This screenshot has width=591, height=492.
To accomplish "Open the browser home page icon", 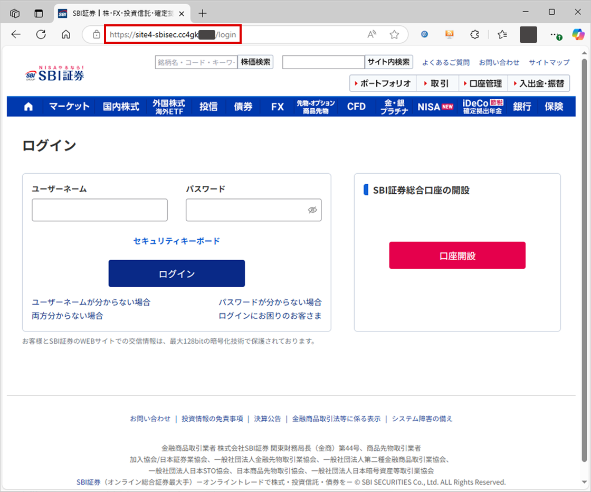I will 66,35.
